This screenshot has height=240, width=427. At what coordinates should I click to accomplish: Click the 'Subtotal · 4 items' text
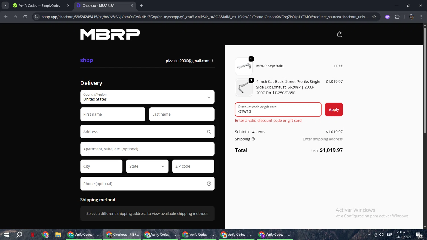(x=250, y=132)
